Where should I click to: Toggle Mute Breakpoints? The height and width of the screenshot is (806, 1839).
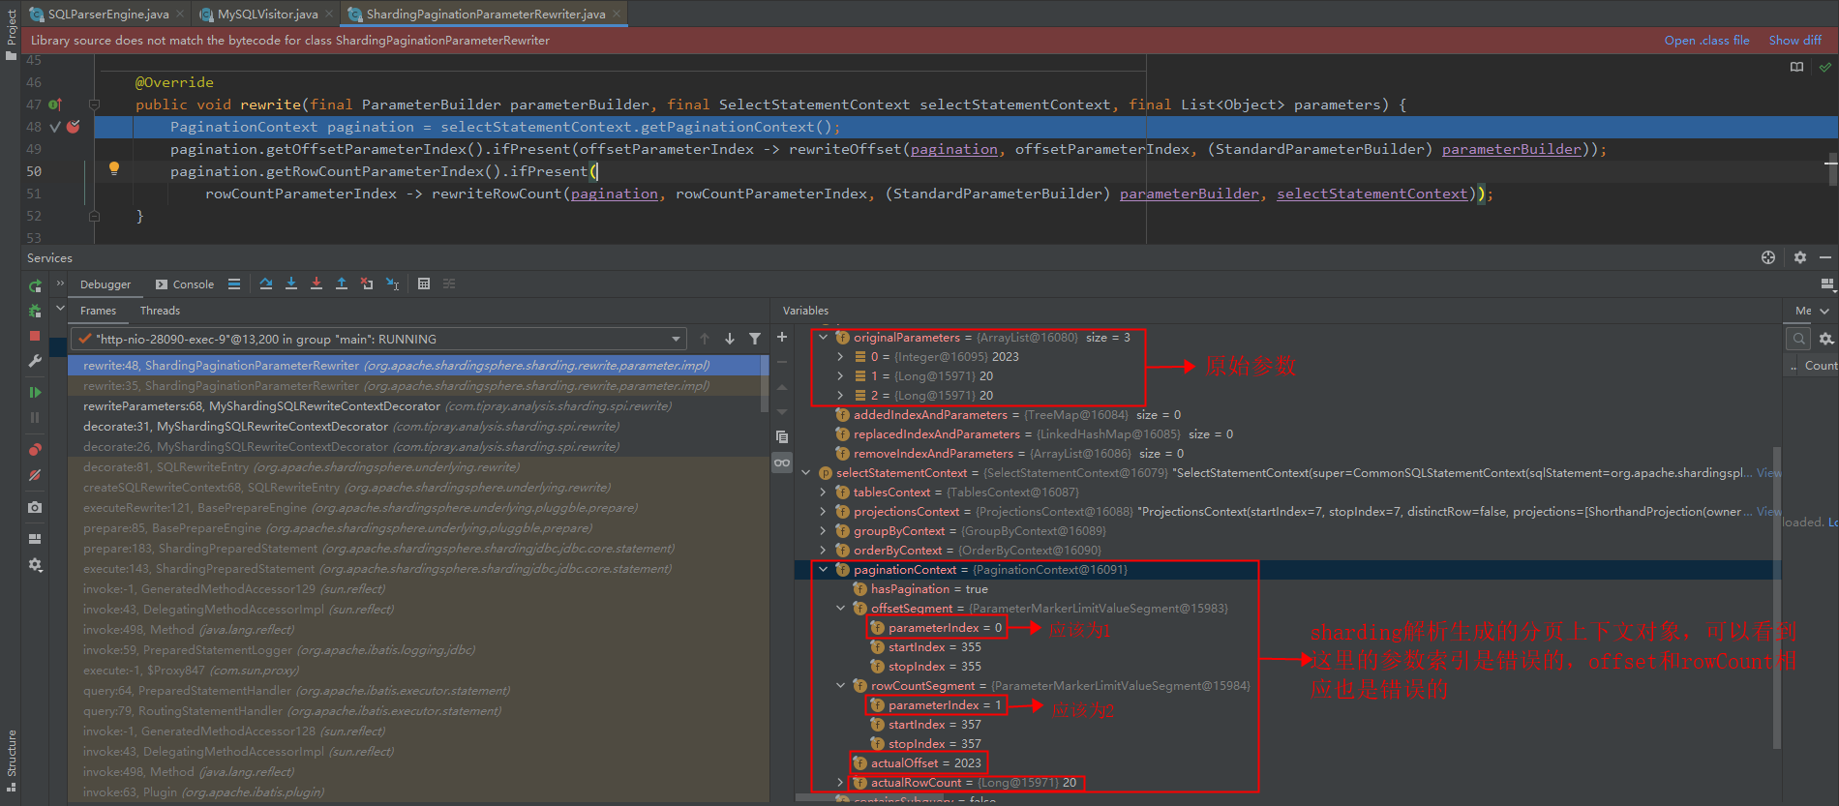coord(35,475)
